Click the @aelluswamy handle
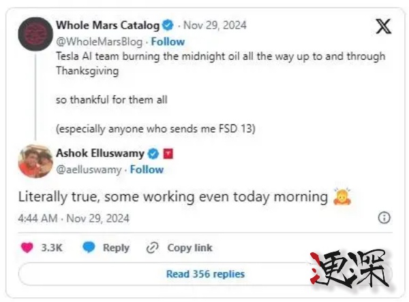409x302 pixels. (89, 169)
